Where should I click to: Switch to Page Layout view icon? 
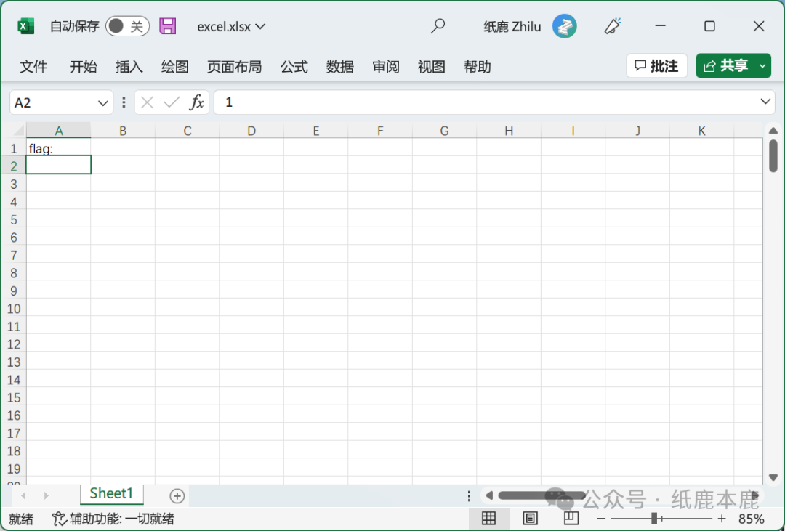[x=530, y=519]
